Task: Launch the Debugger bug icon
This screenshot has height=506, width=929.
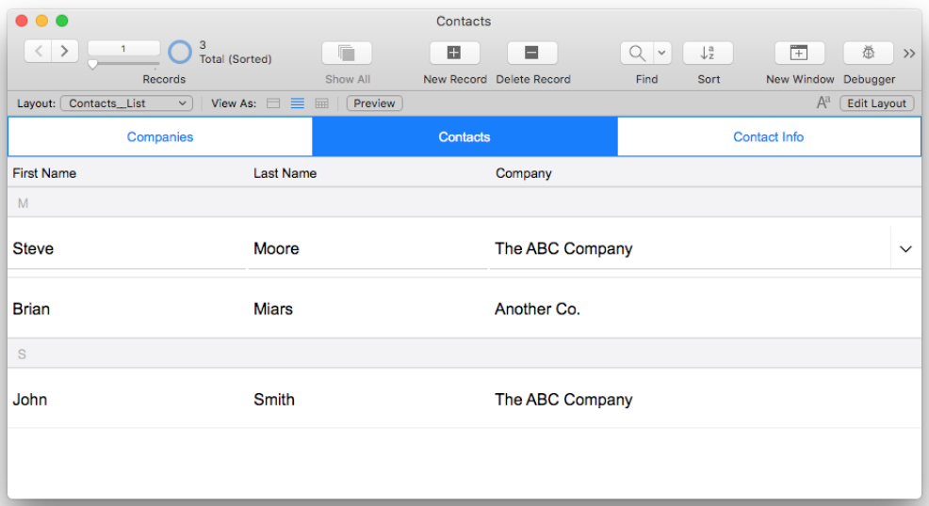Action: click(869, 54)
